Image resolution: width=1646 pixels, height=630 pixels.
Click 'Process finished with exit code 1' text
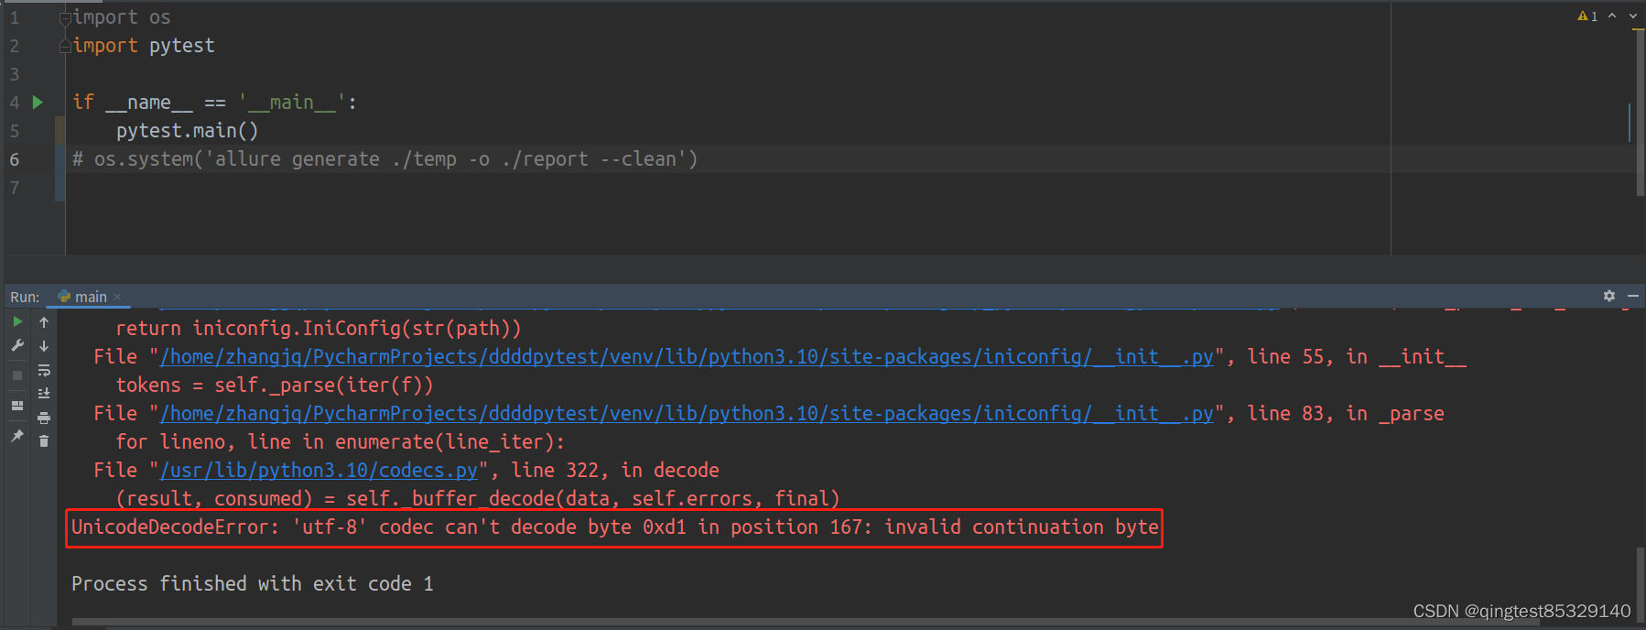[253, 584]
